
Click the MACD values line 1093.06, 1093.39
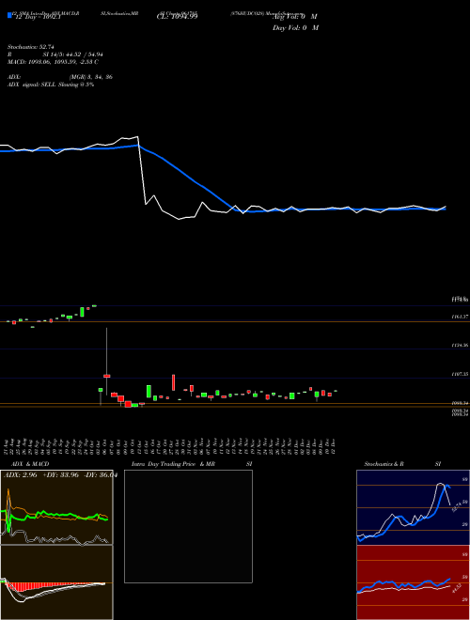coord(53,62)
